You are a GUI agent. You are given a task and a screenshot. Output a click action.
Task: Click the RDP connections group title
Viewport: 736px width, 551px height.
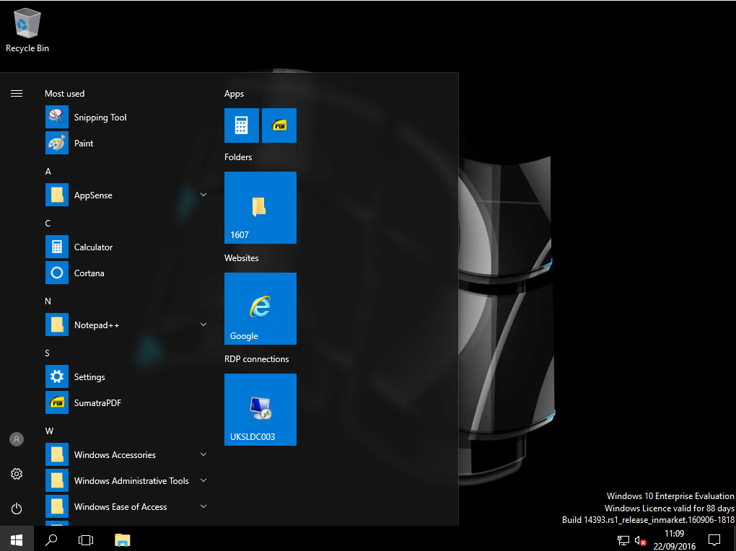(x=257, y=358)
